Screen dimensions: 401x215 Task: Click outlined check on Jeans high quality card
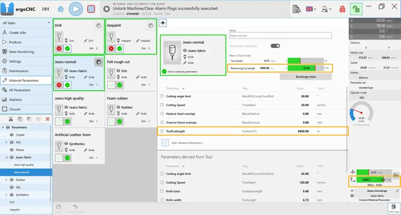pos(59,122)
